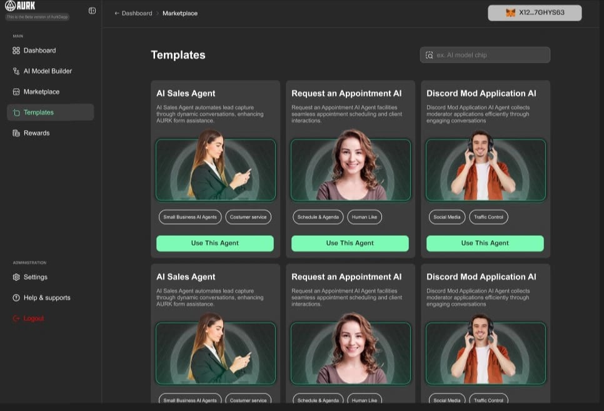Select the "Costumer service" tag on the upper card
The image size is (604, 411).
click(x=248, y=217)
